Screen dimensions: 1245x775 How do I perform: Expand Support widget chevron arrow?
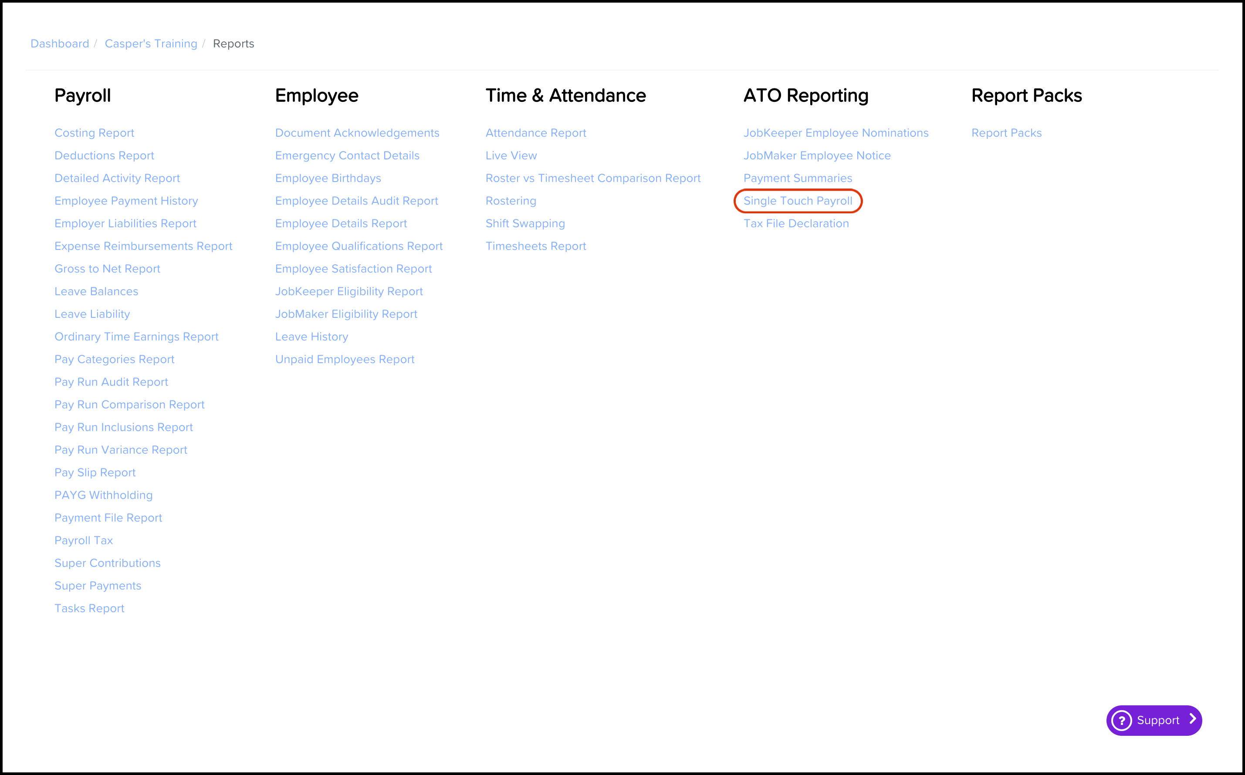pos(1193,719)
